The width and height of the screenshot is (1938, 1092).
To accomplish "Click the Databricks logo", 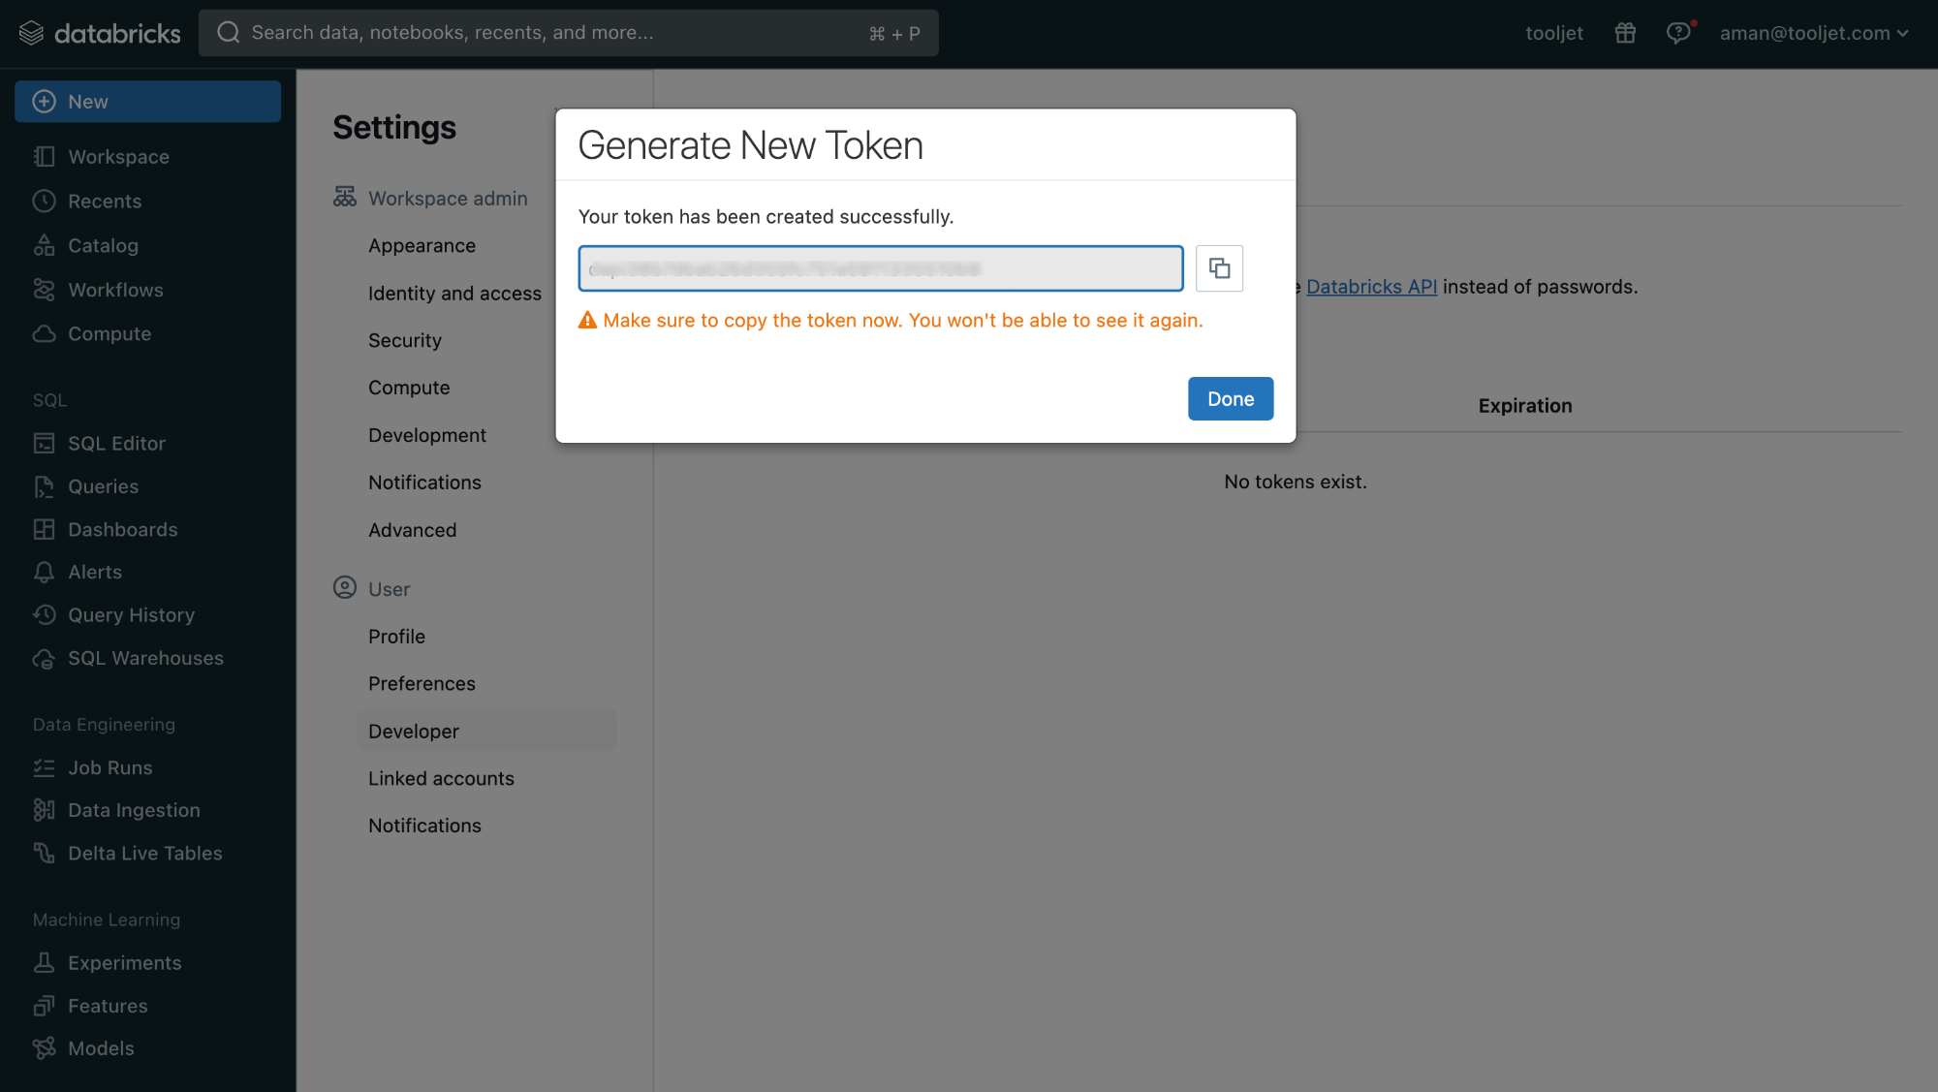I will point(100,33).
